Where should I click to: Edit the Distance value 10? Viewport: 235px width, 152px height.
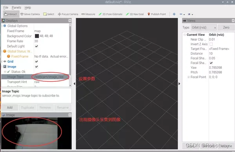tap(211, 53)
